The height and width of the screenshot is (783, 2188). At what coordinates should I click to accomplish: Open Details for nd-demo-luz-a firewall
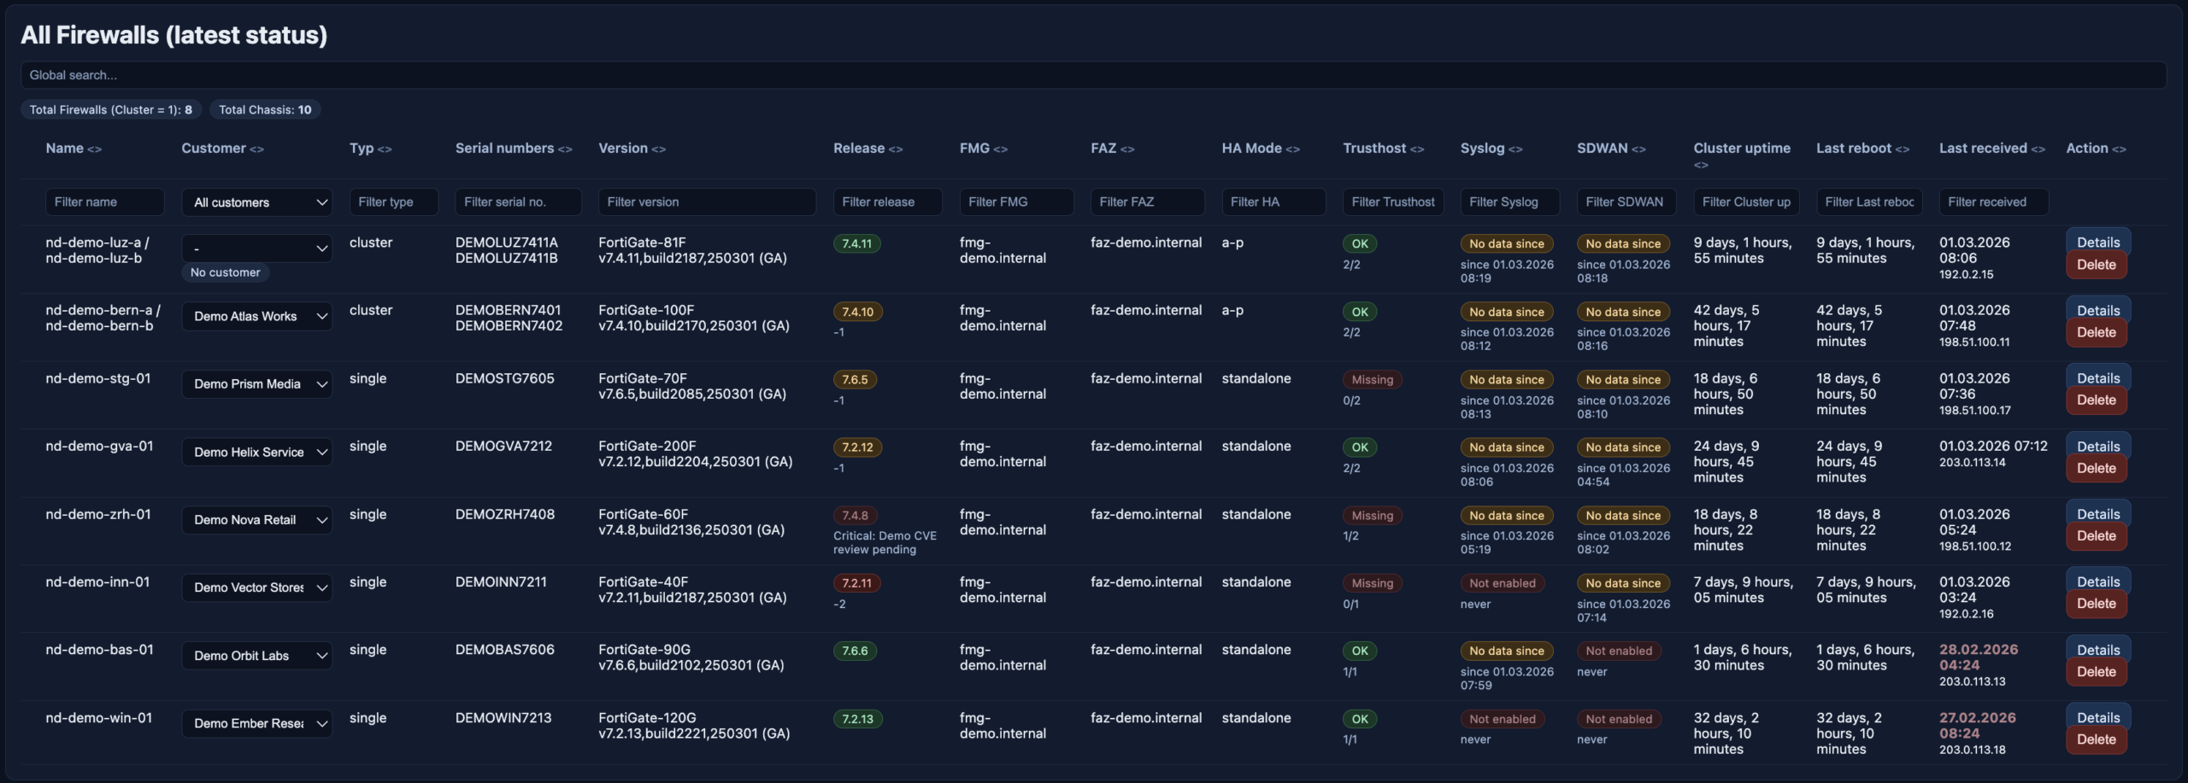click(2097, 242)
